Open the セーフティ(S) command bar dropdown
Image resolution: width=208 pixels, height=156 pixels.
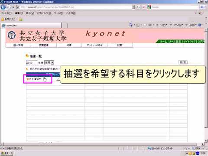[x=176, y=25]
